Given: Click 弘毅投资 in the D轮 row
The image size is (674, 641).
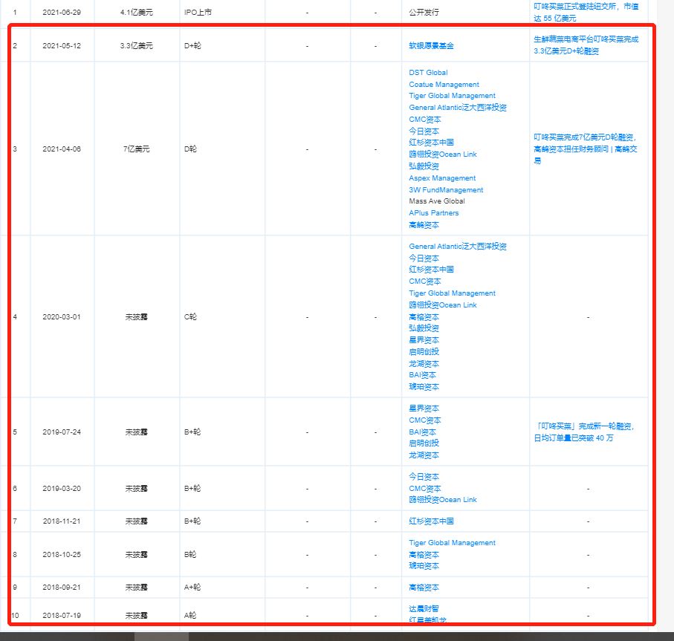Looking at the screenshot, I should click(x=424, y=166).
